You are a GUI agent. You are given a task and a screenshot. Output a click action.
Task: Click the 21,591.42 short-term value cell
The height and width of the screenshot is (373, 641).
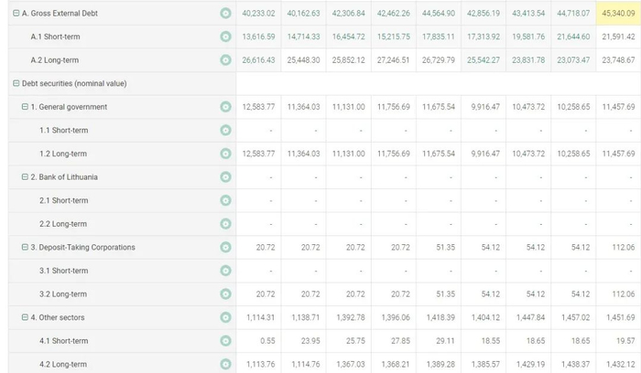617,37
